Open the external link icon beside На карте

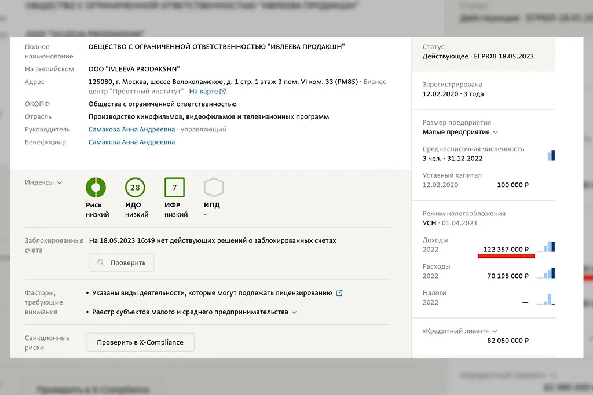coord(223,91)
